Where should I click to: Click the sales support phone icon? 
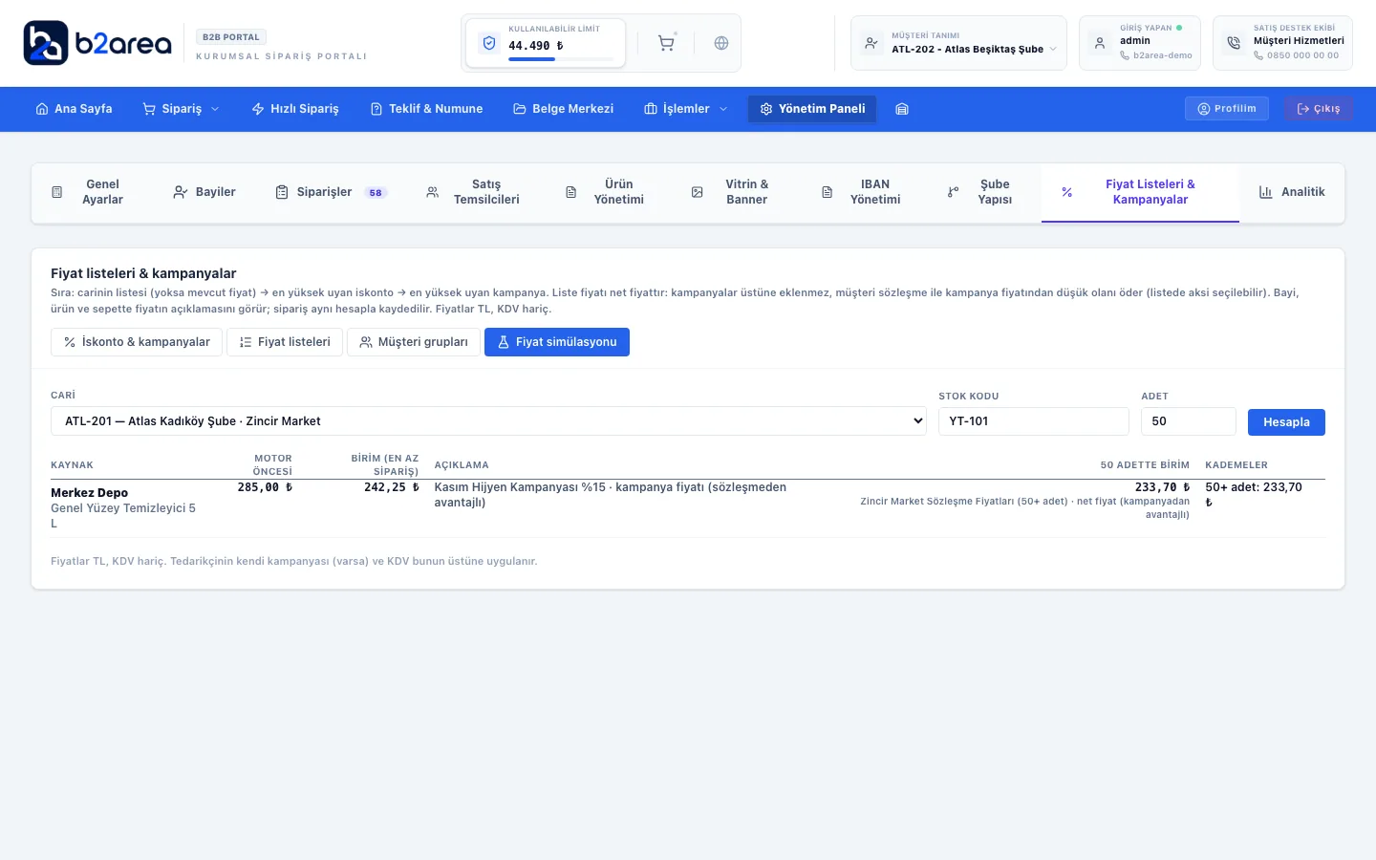1234,43
